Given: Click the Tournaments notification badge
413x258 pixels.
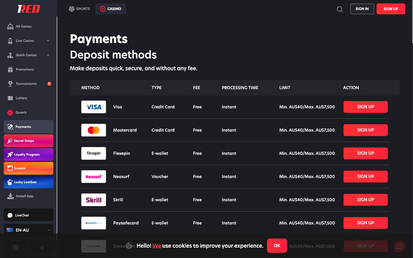Looking at the screenshot, I should point(49,84).
